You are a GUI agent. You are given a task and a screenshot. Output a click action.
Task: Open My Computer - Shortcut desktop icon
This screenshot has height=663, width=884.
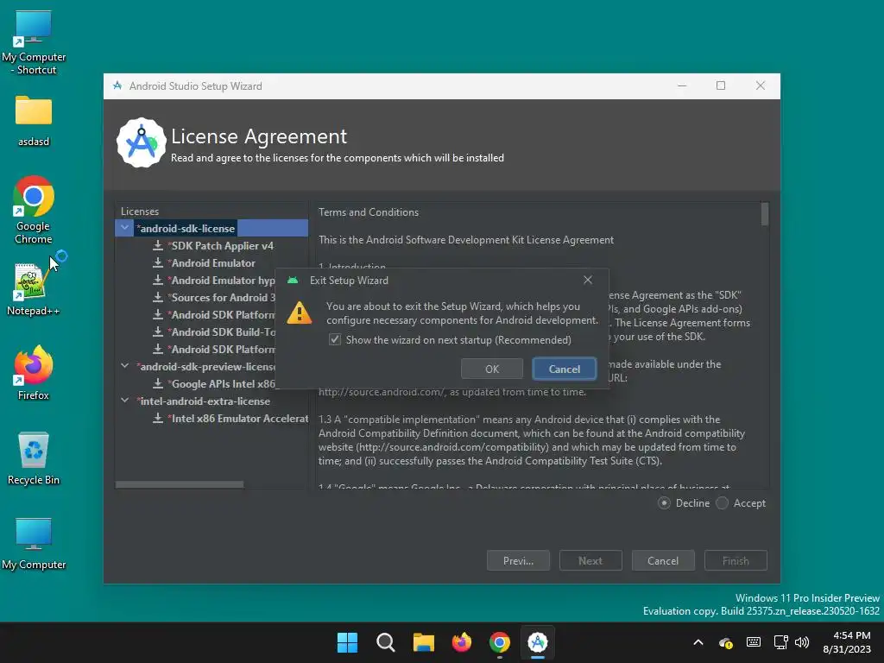(34, 43)
